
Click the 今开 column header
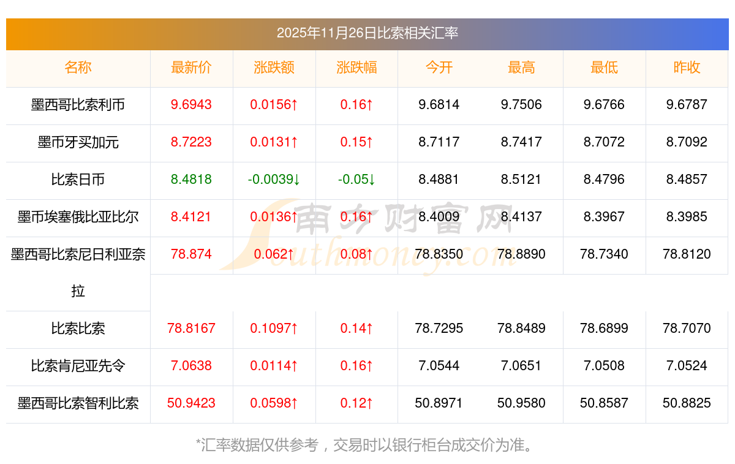pyautogui.click(x=439, y=67)
